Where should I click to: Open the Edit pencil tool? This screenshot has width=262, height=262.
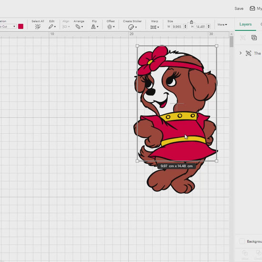pos(50,27)
